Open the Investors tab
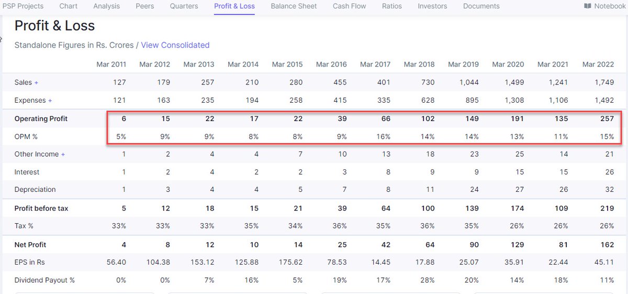 [432, 6]
